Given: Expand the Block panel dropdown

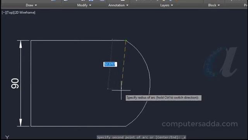Looking at the screenshot, I should click(214, 5).
